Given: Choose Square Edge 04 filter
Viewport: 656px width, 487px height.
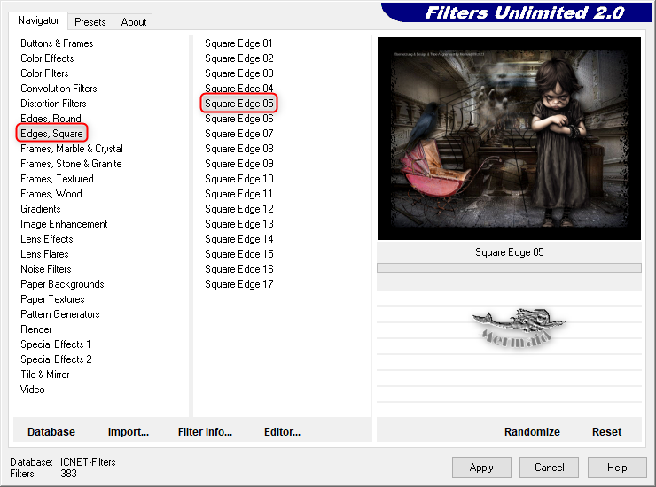Looking at the screenshot, I should [x=239, y=89].
